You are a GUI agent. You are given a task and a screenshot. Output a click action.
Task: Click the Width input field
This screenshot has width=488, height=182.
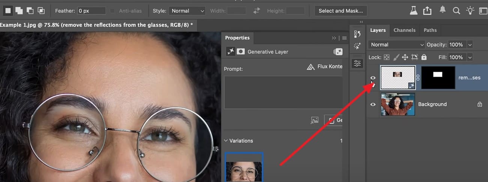(236, 11)
